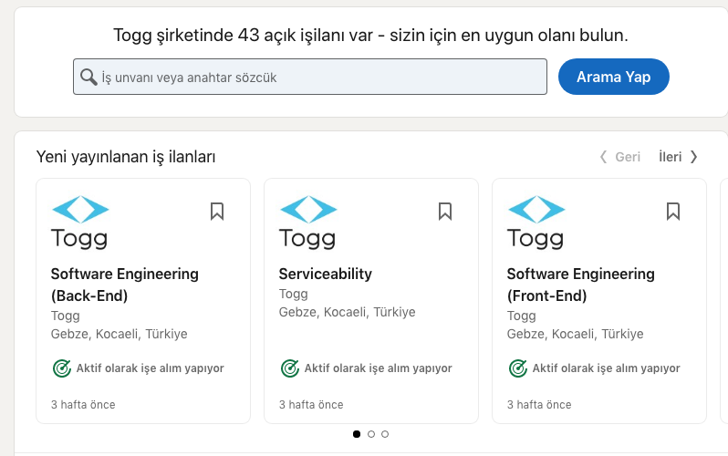Click the search magnifier icon
This screenshot has height=456, width=728.
[88, 78]
